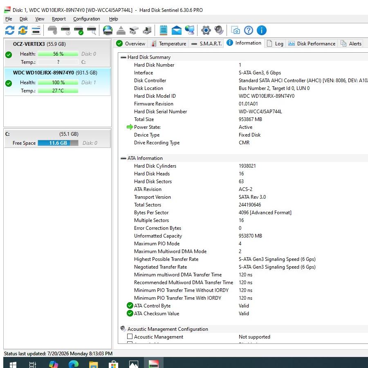Click the Total Size value 953867 MB
368x368 pixels.
pyautogui.click(x=250, y=119)
